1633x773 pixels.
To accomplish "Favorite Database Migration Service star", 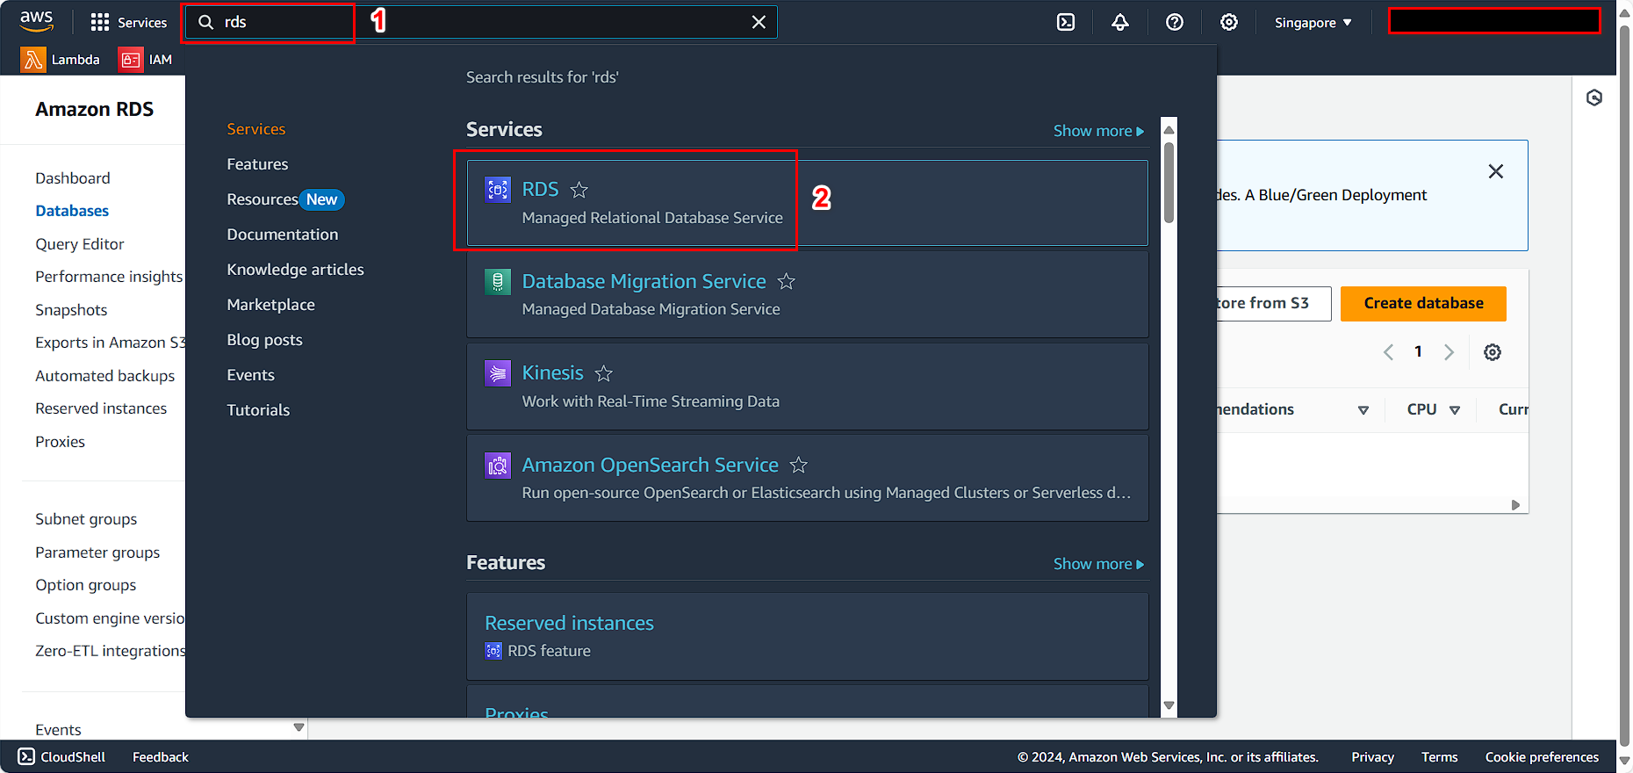I will click(787, 281).
